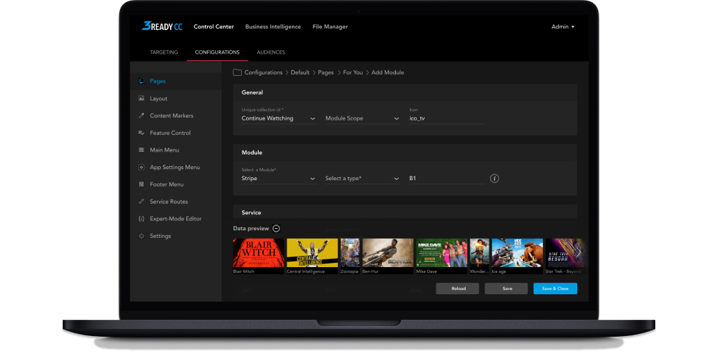
Task: Open the Select a type dropdown
Action: coord(362,178)
